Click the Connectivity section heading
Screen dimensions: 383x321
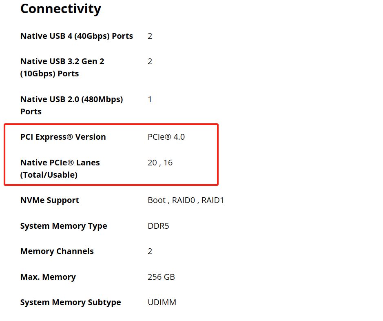[61, 9]
